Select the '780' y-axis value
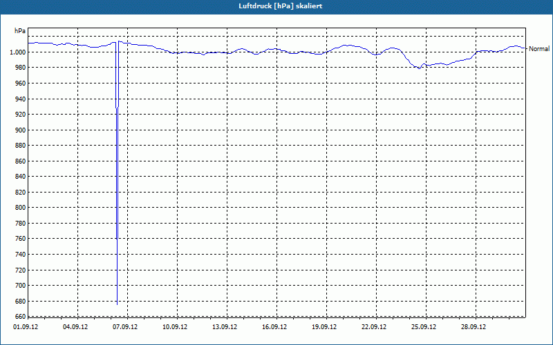 point(21,223)
